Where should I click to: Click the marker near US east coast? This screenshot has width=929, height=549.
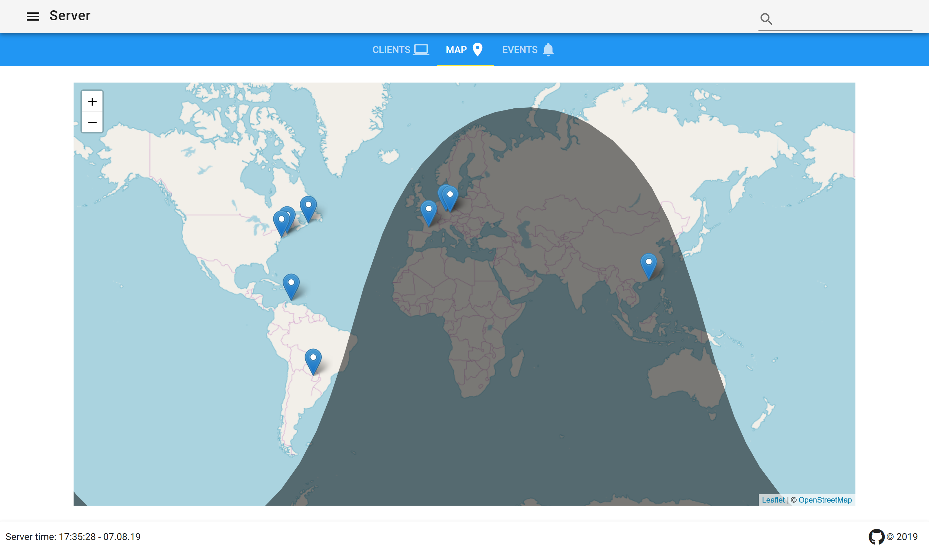tap(281, 221)
